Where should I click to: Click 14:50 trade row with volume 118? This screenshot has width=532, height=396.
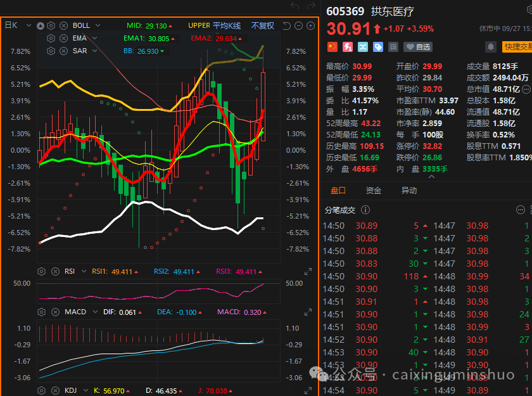coord(375,276)
